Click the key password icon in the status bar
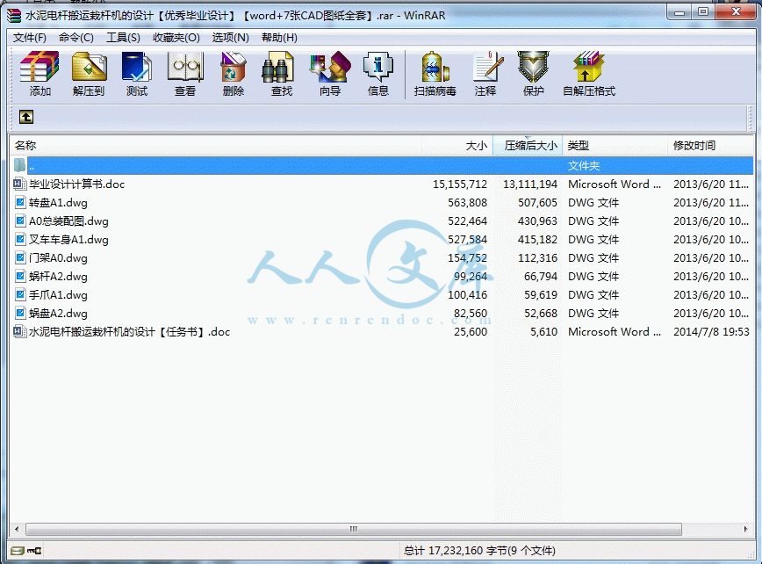Screen dimensions: 762x564 click(34, 551)
